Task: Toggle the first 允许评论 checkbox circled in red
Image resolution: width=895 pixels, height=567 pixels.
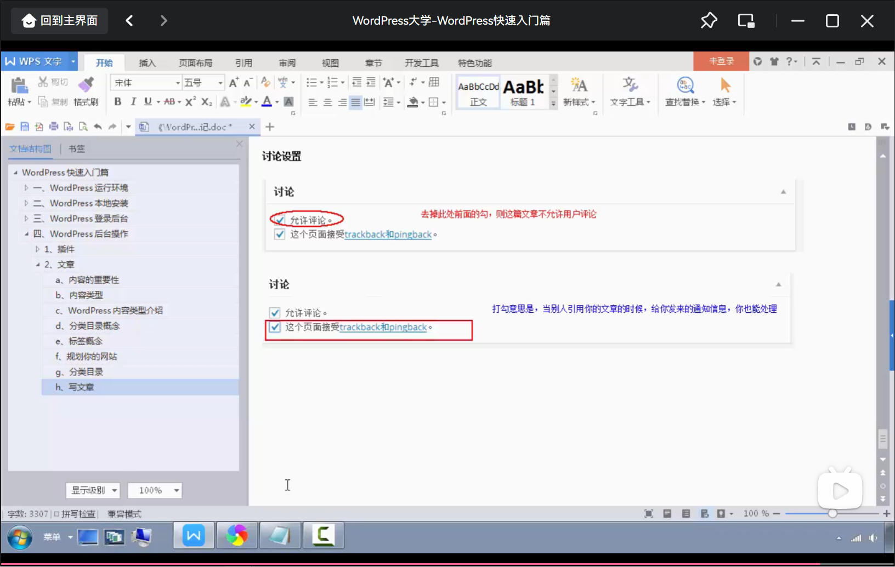Action: [280, 220]
